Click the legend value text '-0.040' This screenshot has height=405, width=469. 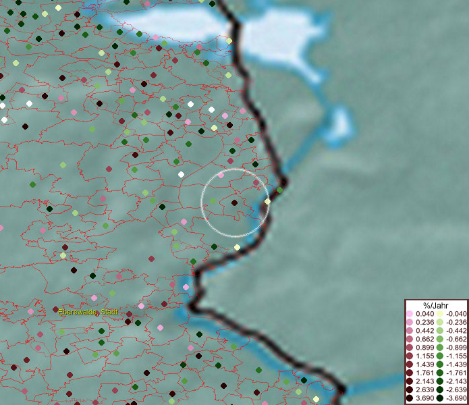pyautogui.click(x=456, y=313)
